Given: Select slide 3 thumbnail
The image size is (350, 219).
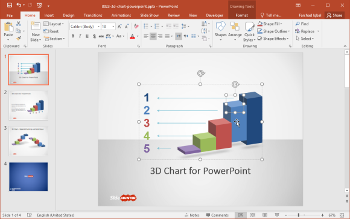Looking at the screenshot, I should click(x=28, y=141).
